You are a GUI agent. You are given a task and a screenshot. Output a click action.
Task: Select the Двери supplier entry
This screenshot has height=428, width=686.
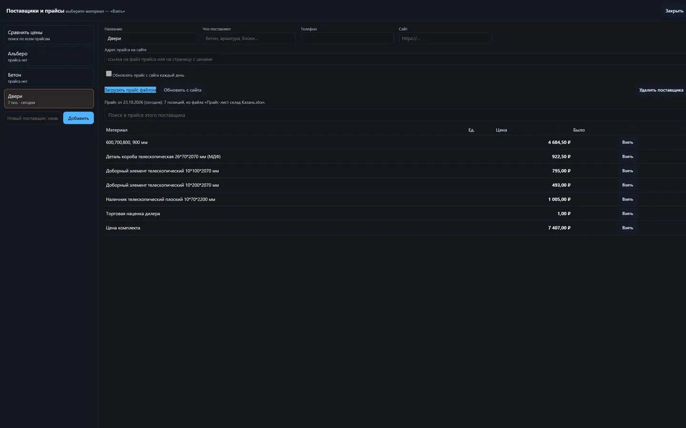tap(49, 98)
